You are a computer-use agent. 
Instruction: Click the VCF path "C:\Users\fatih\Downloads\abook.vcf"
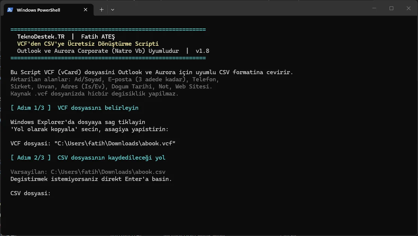click(115, 143)
